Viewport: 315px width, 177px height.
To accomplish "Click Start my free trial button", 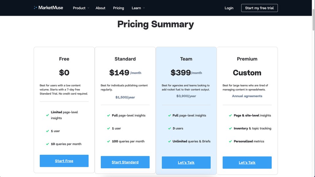I will pyautogui.click(x=259, y=8).
